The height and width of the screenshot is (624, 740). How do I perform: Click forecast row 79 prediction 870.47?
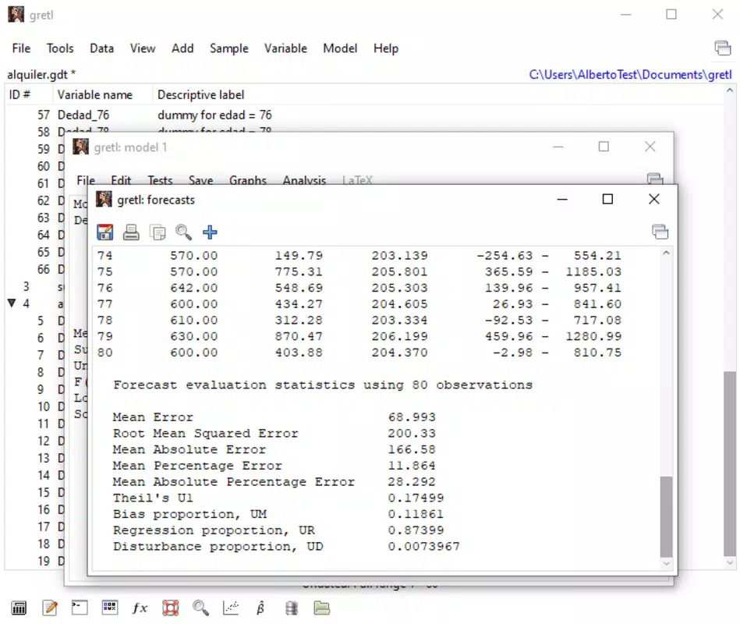[299, 336]
